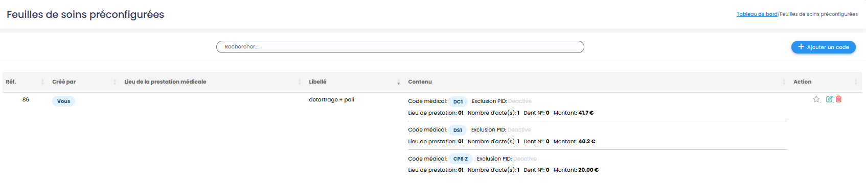The image size is (866, 184).
Task: Sort by the Libellé column arrows
Action: click(x=399, y=82)
